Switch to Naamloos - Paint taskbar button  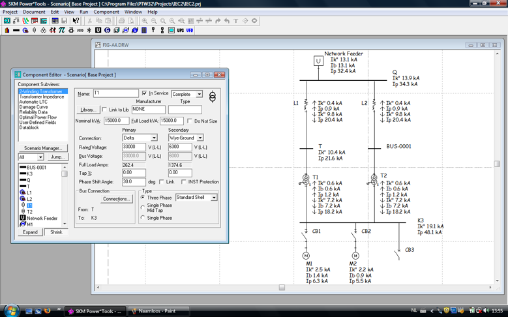(x=158, y=311)
